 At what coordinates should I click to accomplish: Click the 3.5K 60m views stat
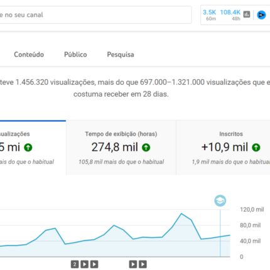coord(210,15)
